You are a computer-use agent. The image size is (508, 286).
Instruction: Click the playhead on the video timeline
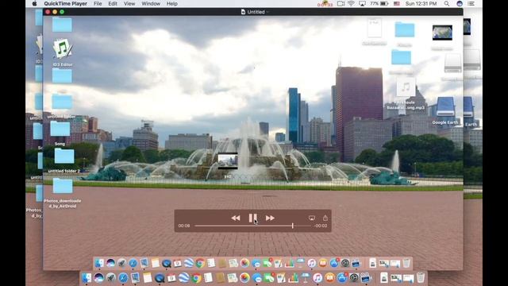293,226
